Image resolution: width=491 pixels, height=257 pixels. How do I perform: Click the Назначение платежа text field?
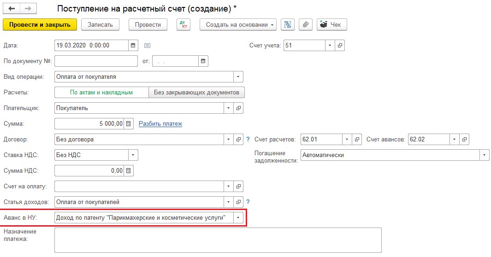pos(218,240)
